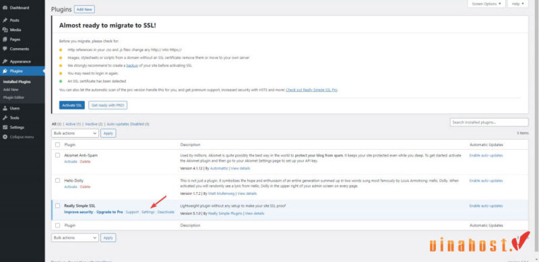
Task: Sort by the Plugin column header
Action: 70,144
